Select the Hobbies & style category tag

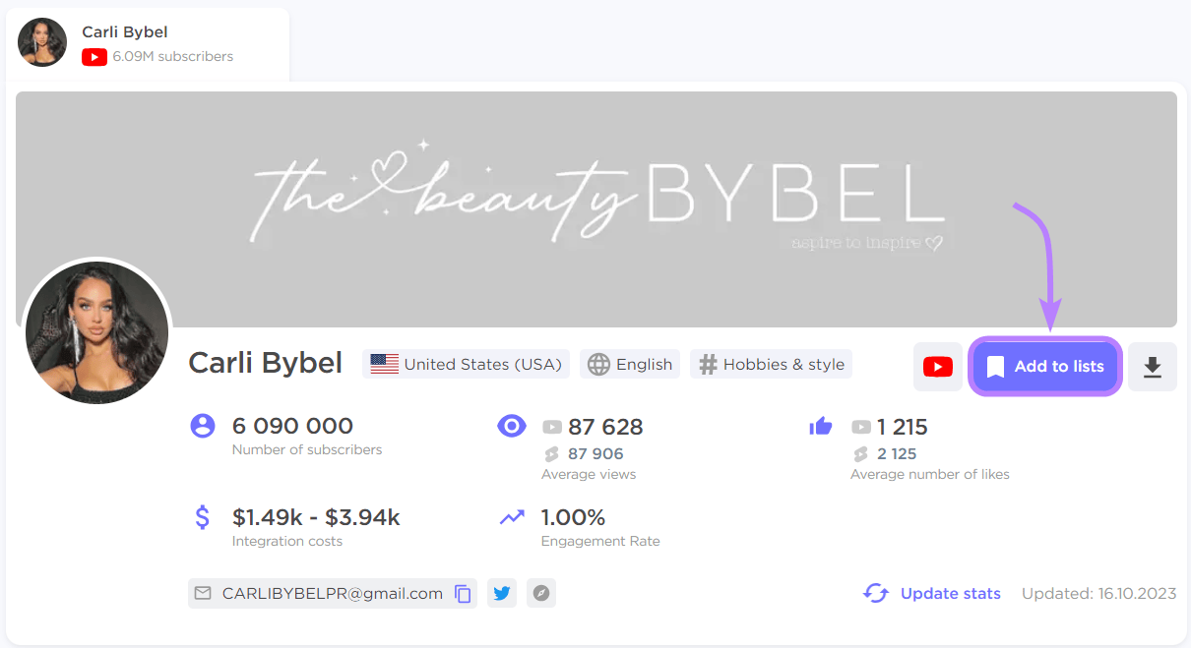tap(772, 364)
